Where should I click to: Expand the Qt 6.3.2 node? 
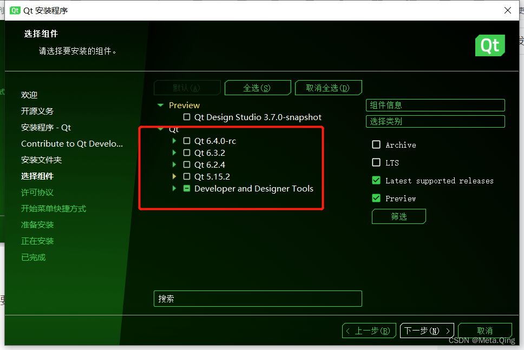(x=174, y=153)
